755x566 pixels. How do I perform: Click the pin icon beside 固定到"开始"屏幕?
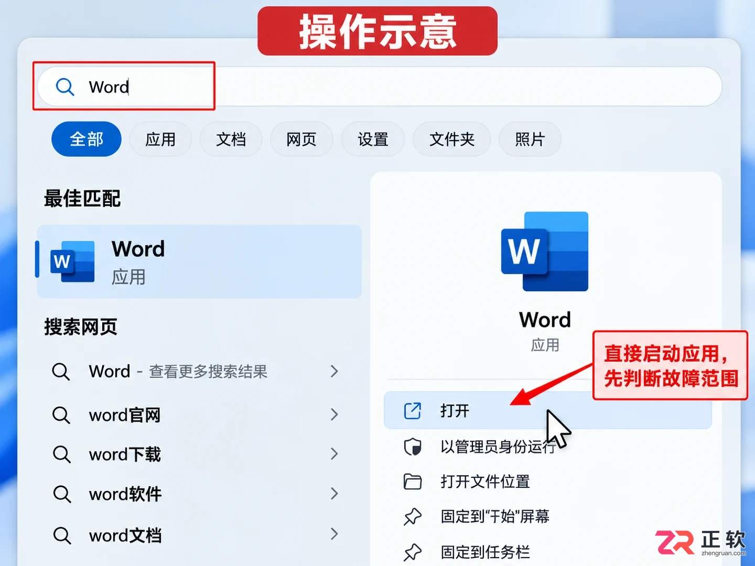tap(413, 517)
